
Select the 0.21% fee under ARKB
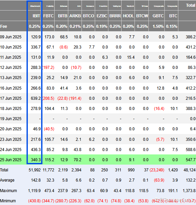75,26
